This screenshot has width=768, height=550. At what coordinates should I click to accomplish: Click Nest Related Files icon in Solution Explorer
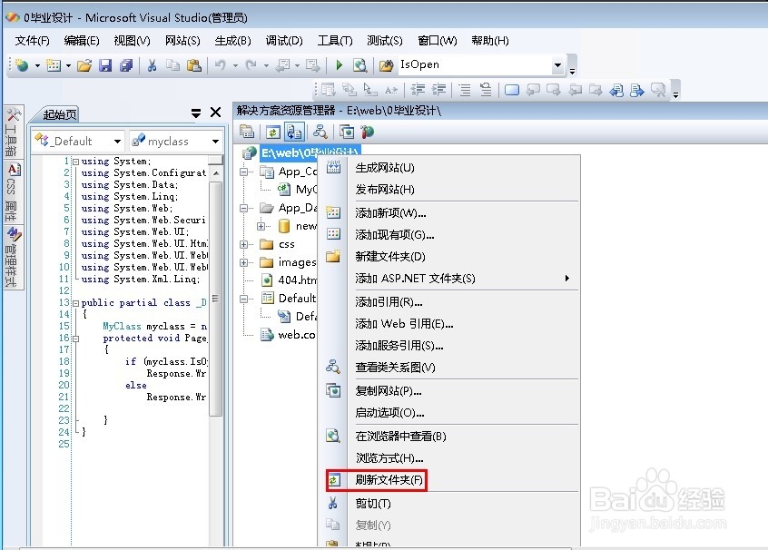(x=294, y=132)
